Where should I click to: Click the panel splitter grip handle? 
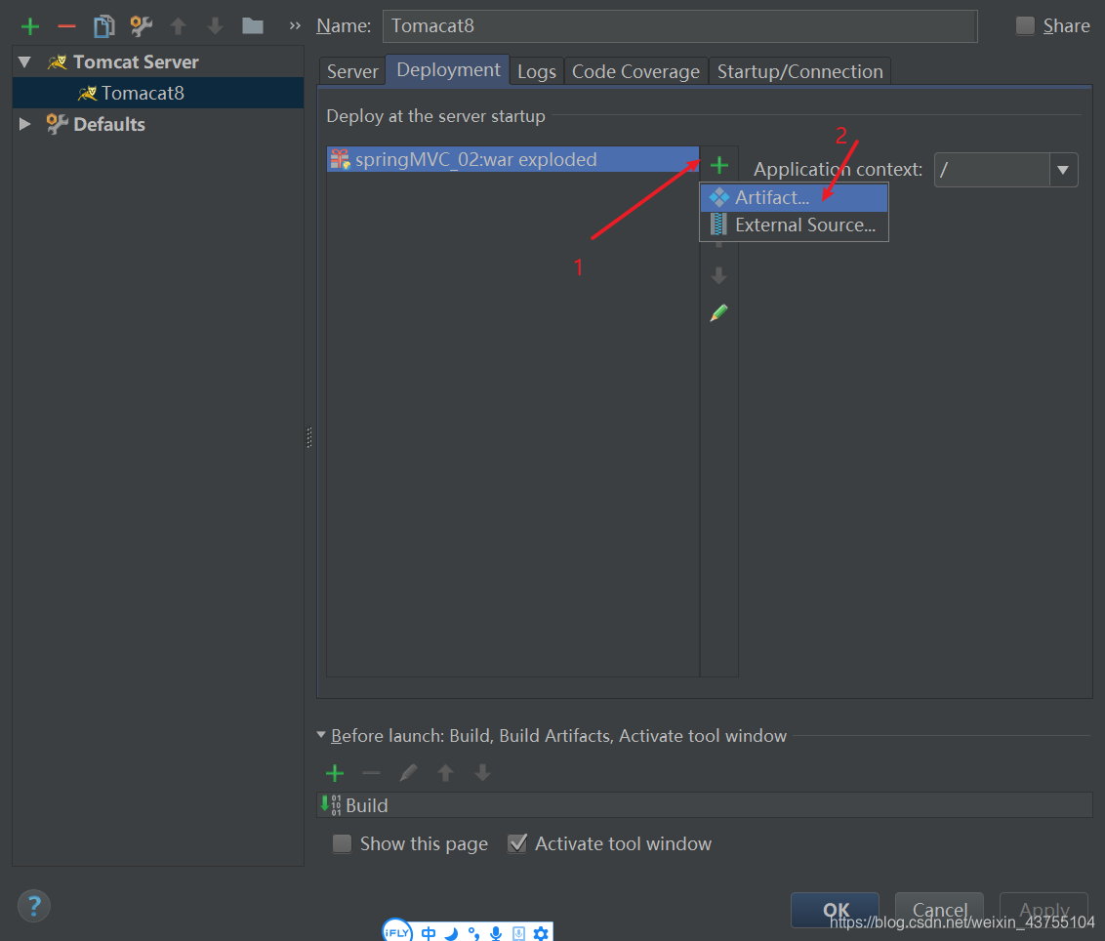309,437
